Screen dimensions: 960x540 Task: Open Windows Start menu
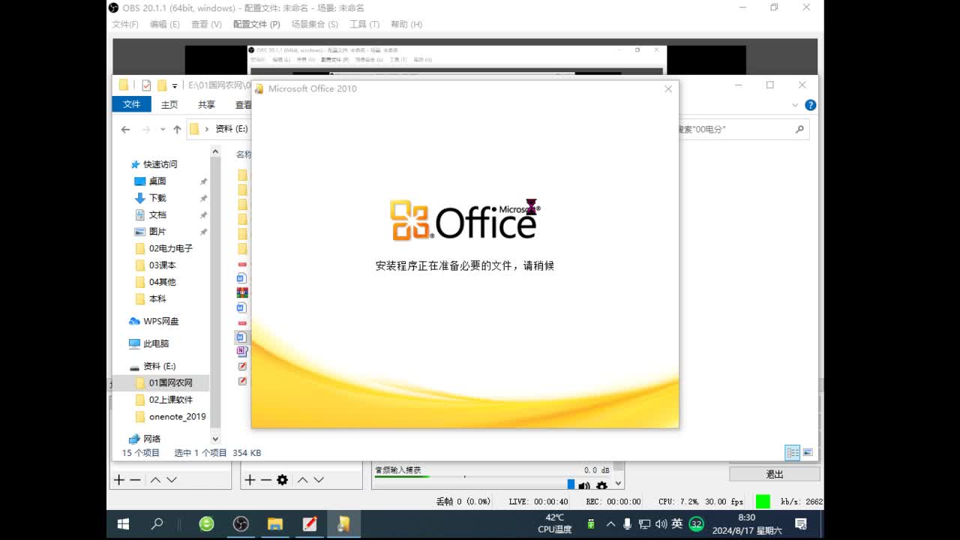[124, 524]
